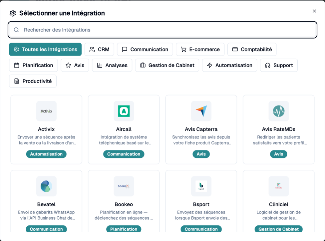The width and height of the screenshot is (325, 241).
Task: Click the 'Sélectionner une Intégration' heading
Action: tap(62, 13)
